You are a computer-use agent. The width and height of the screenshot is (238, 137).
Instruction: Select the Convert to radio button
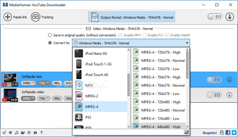[50, 43]
